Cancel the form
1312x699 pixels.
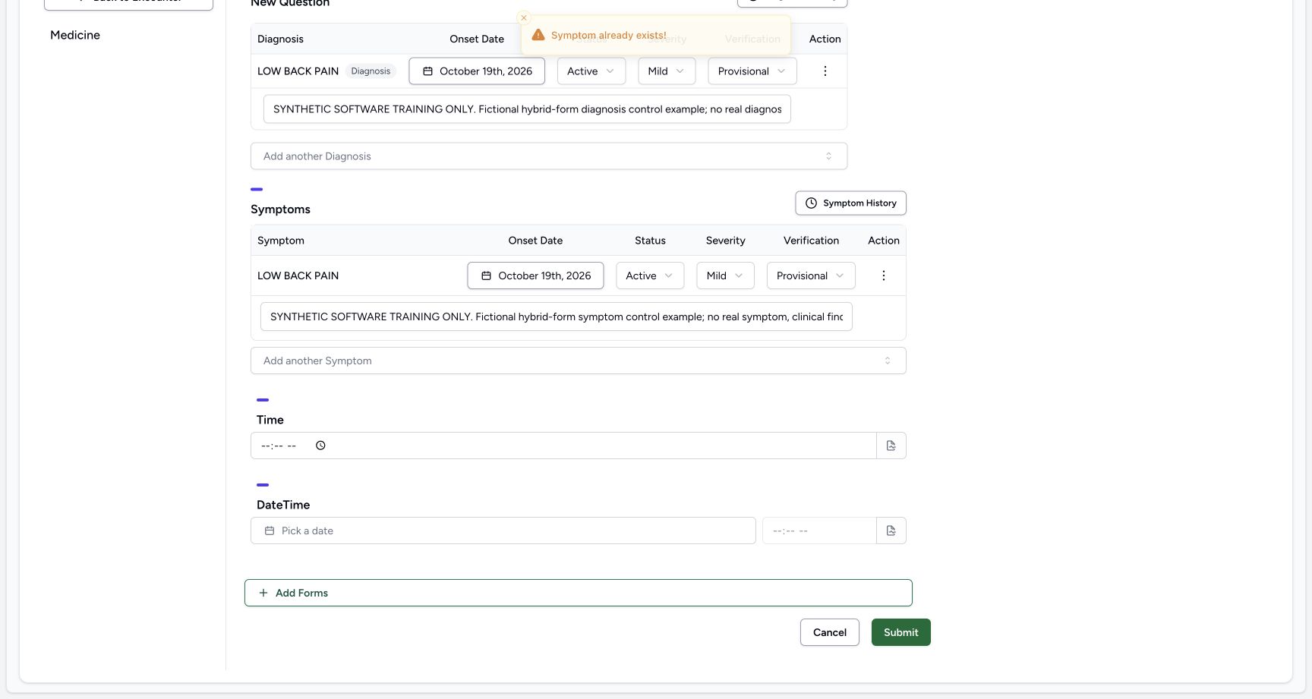tap(830, 632)
